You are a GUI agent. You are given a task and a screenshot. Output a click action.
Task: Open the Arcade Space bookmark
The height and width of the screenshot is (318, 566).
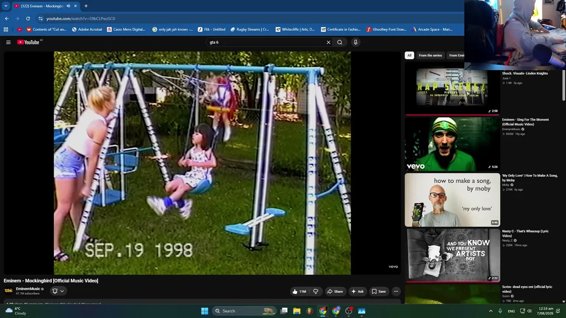click(432, 30)
